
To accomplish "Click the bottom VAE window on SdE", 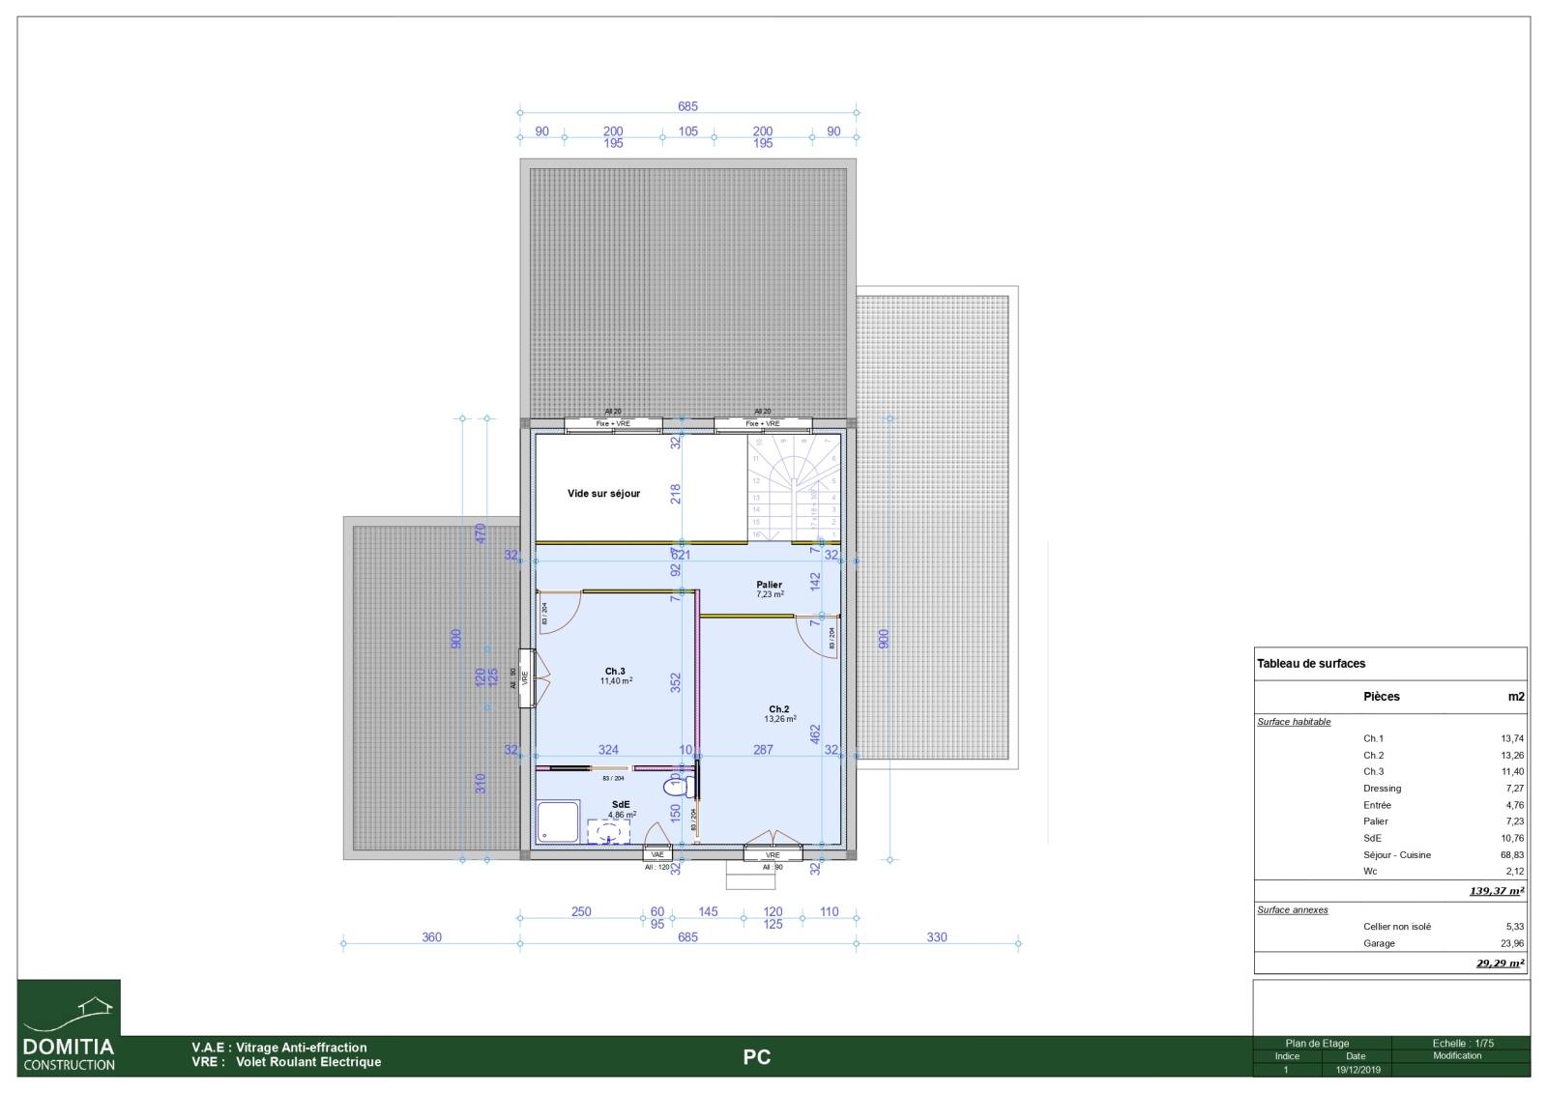I will pos(658,854).
